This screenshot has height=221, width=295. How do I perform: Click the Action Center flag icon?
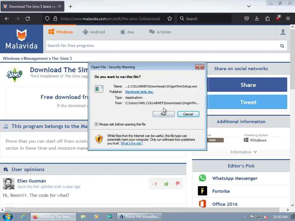252,217
